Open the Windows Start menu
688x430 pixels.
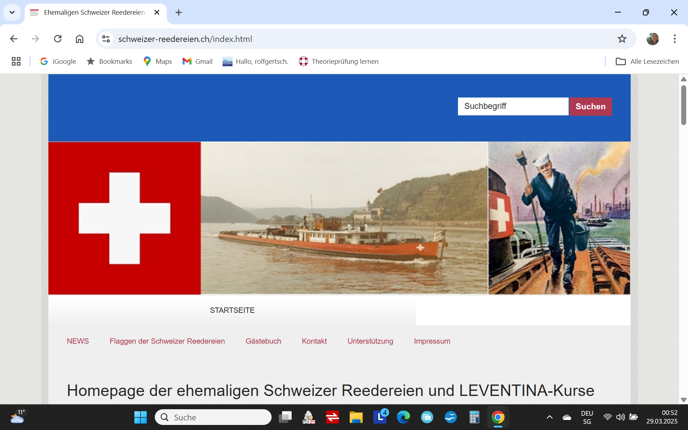(140, 417)
